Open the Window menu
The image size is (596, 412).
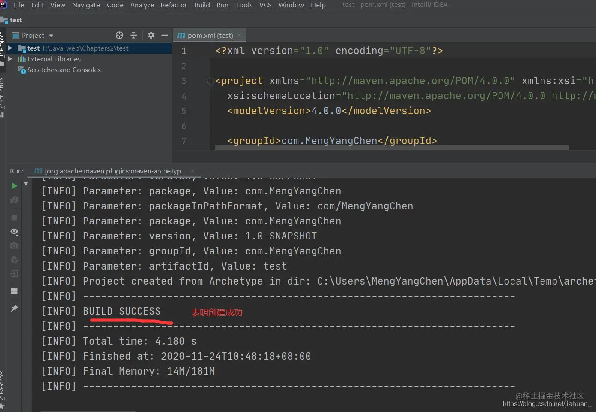[x=291, y=5]
